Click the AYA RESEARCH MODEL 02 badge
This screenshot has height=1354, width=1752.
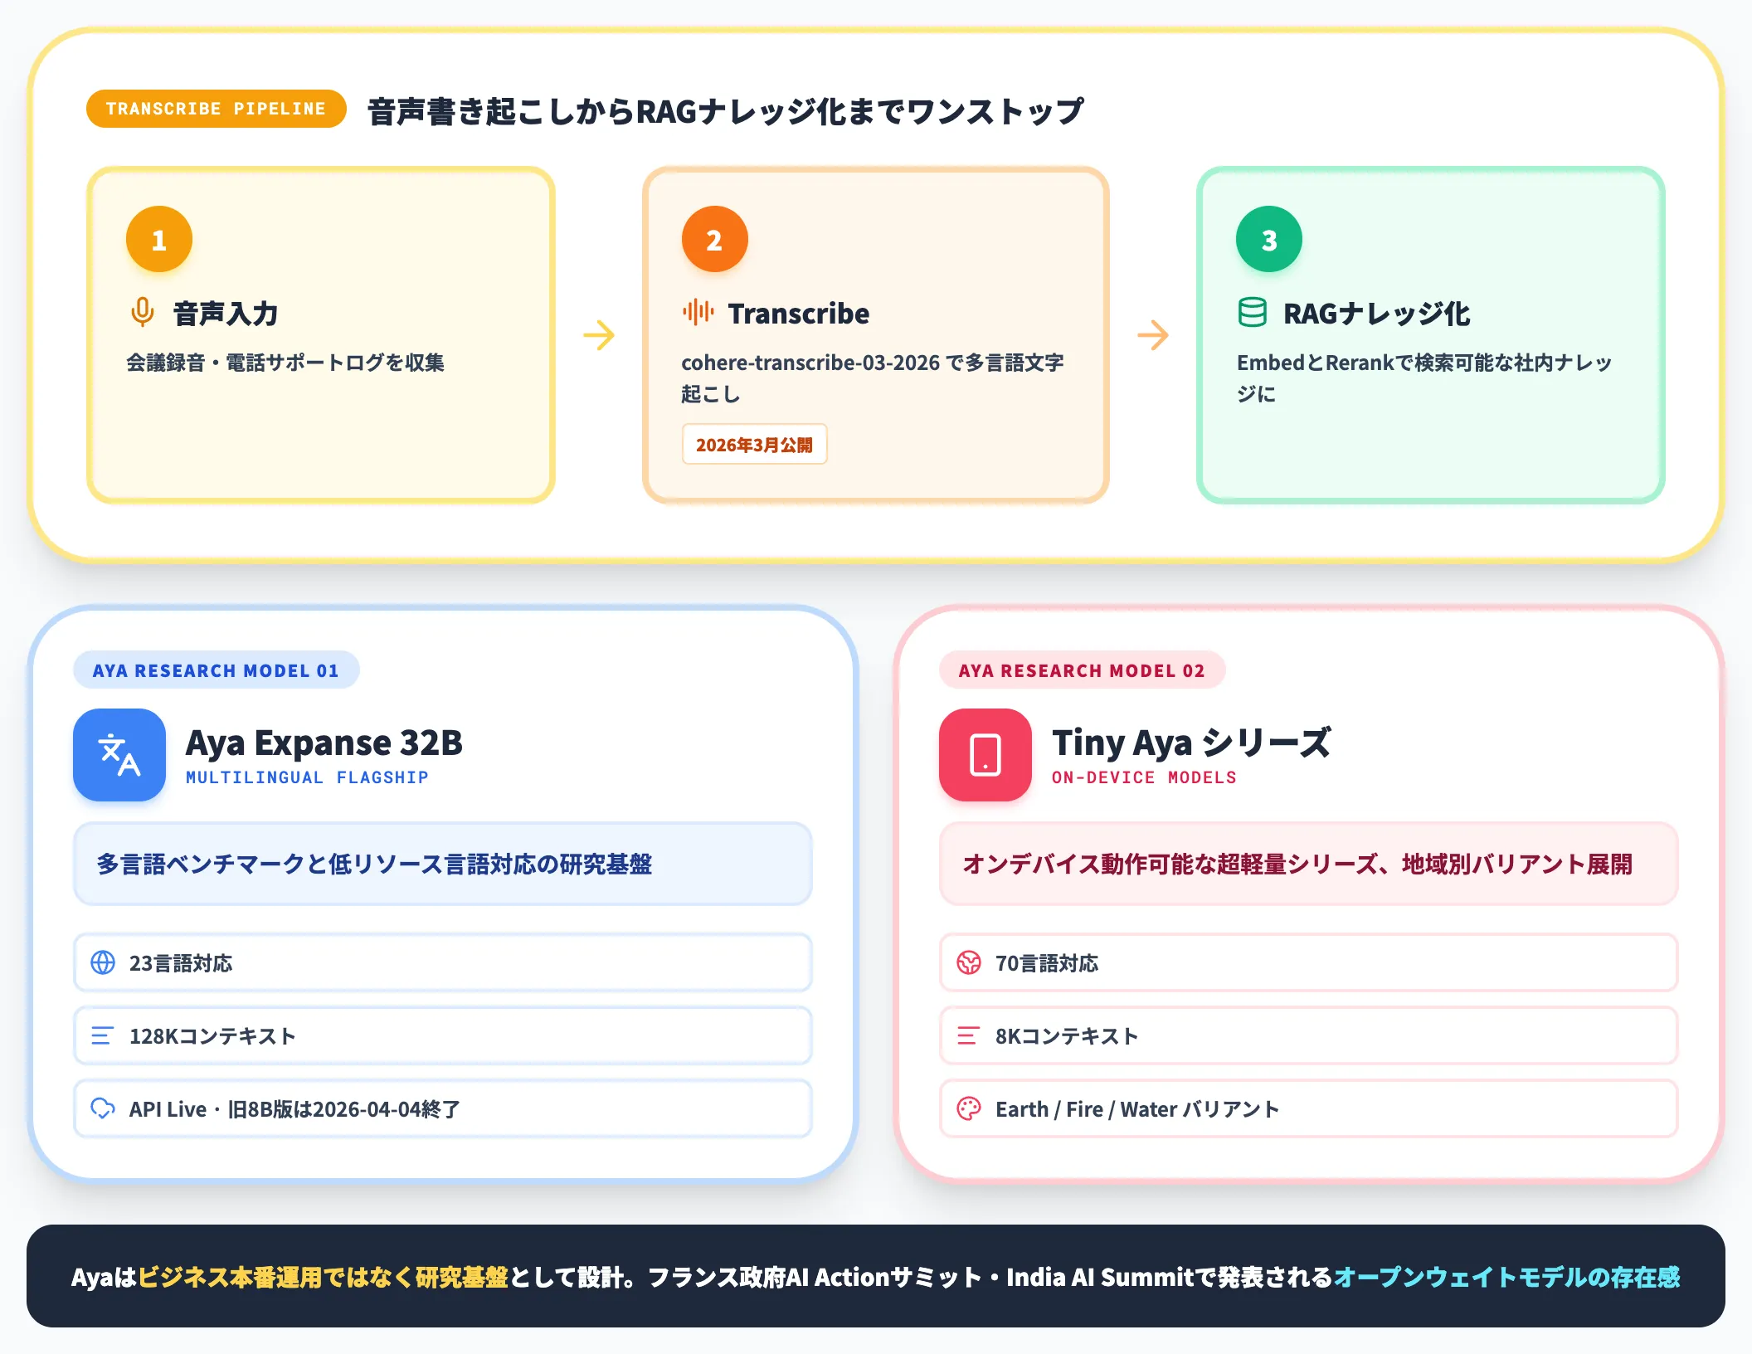click(1082, 670)
